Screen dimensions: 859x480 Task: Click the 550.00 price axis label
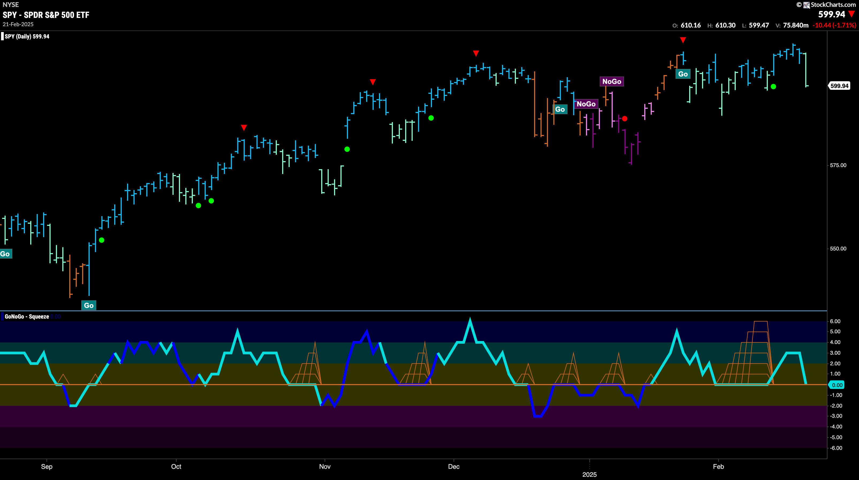[838, 249]
